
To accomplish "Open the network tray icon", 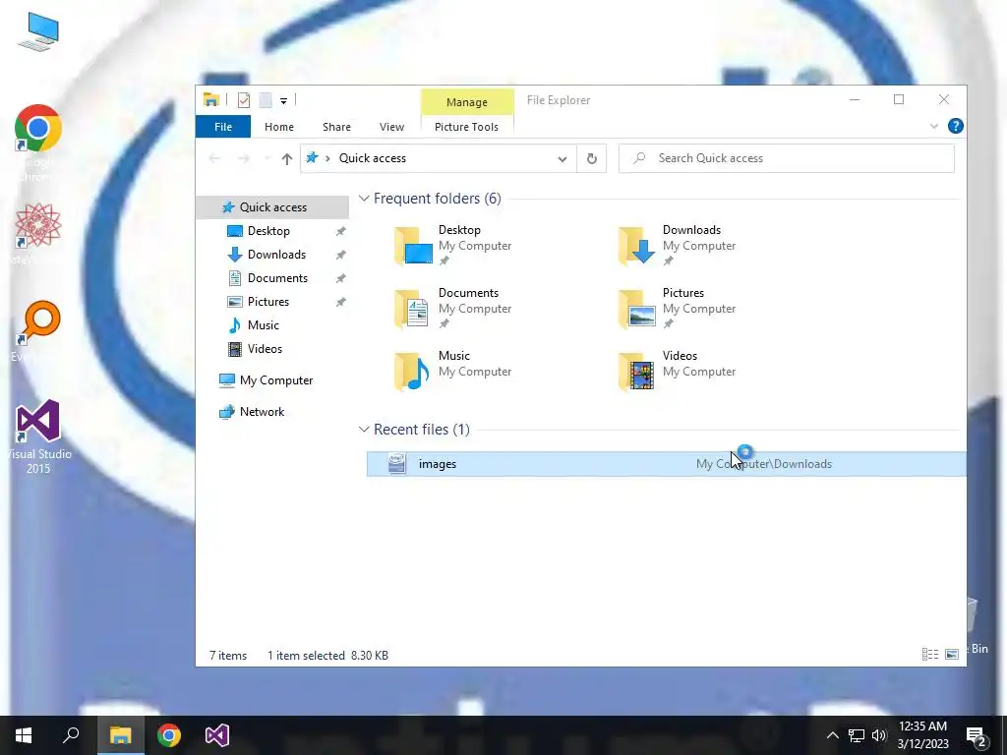I will 857,735.
